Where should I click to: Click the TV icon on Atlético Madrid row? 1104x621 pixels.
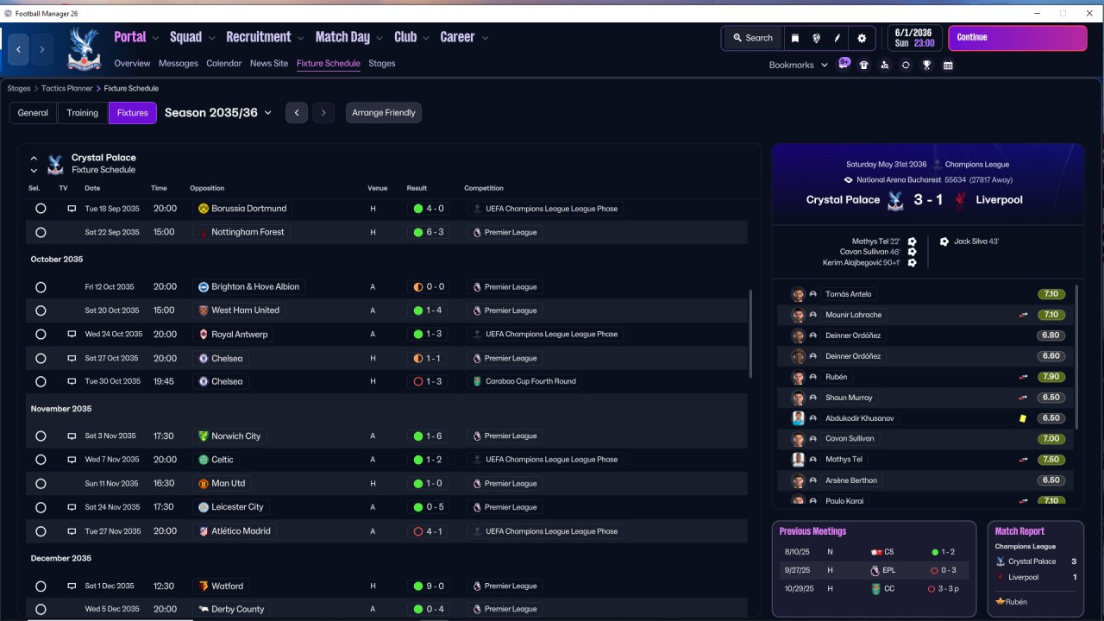[72, 531]
